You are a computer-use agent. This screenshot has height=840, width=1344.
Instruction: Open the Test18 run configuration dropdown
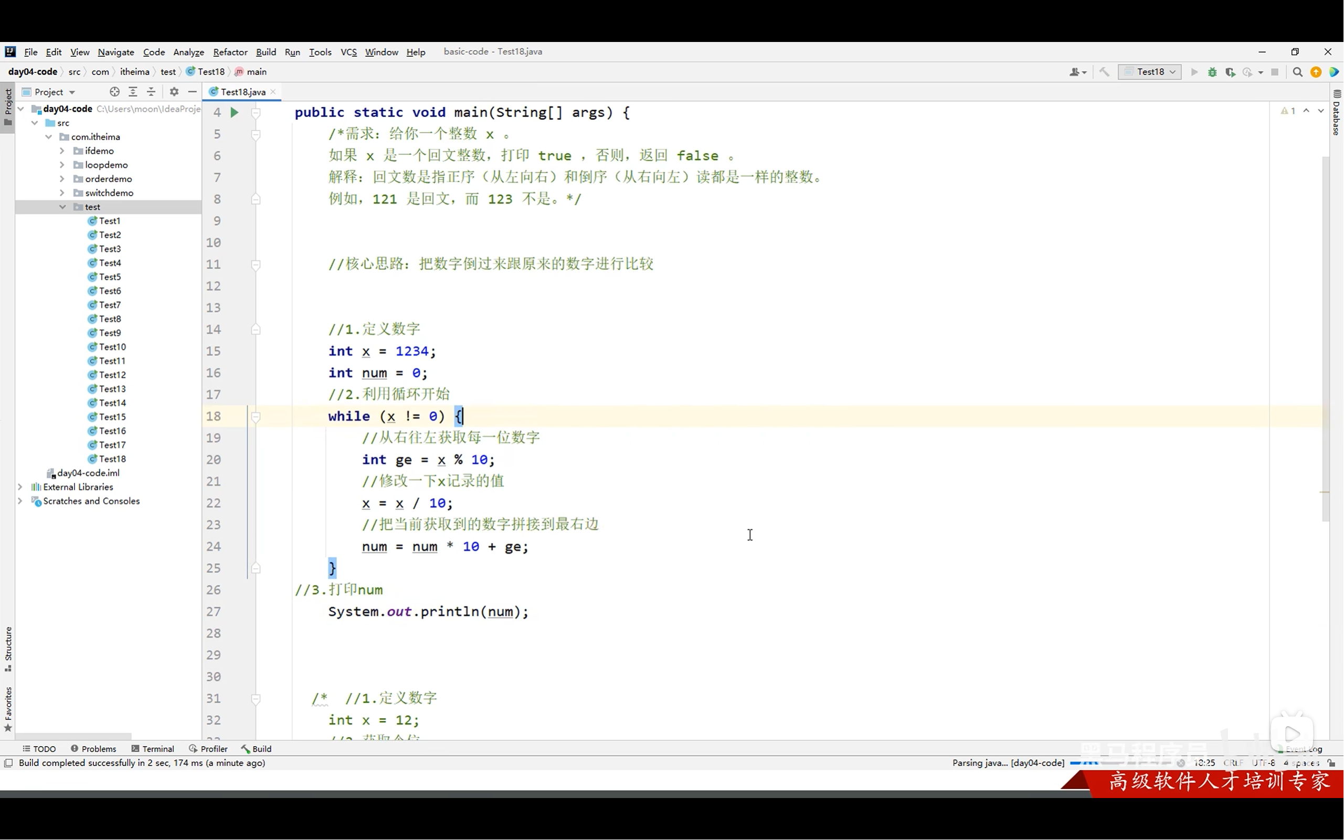(x=1149, y=72)
